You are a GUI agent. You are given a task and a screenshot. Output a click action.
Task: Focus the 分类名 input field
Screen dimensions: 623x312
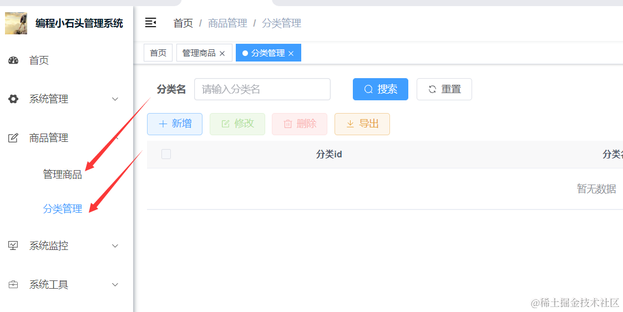(262, 89)
